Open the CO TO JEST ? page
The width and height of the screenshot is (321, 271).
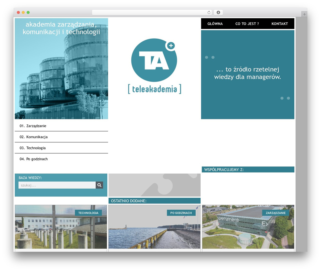(247, 24)
